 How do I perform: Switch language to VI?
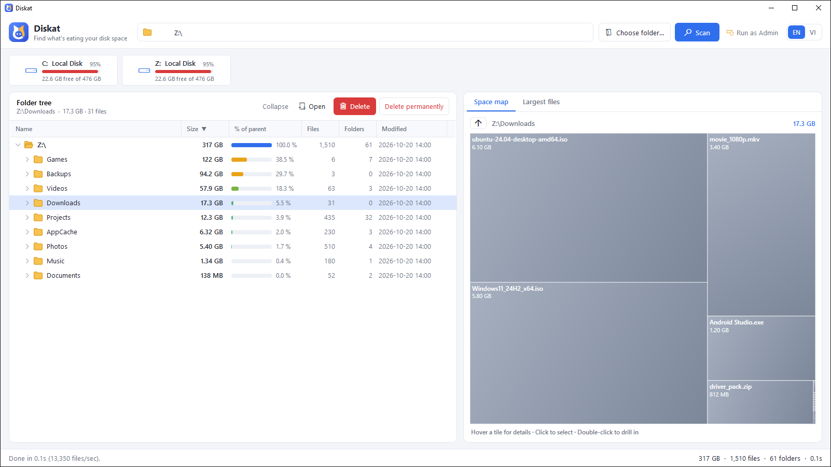(813, 32)
